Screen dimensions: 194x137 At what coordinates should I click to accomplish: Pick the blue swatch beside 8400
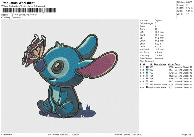pyautogui.click(x=147, y=70)
